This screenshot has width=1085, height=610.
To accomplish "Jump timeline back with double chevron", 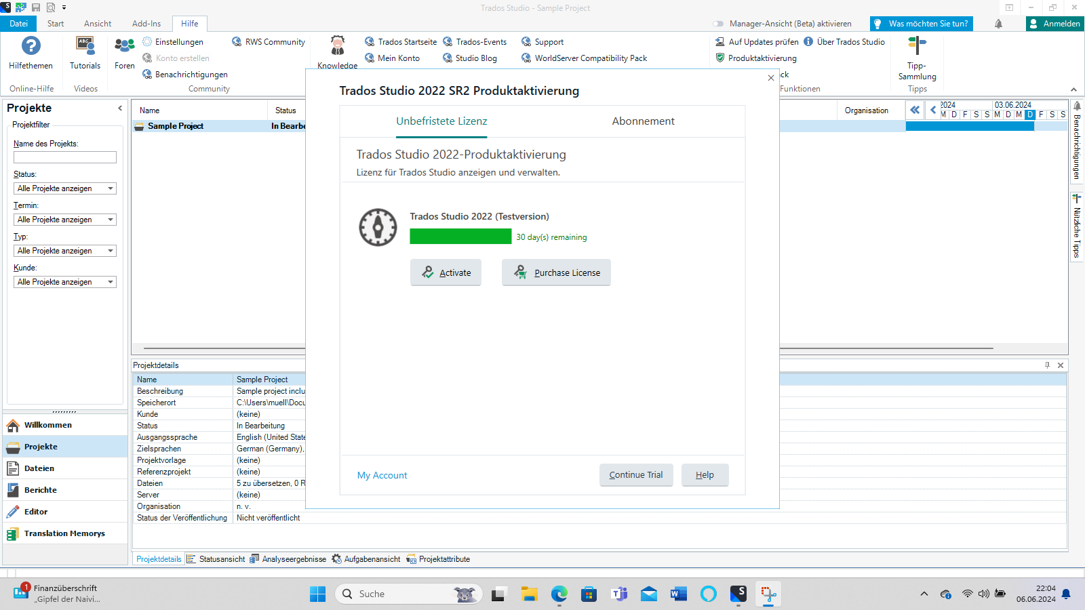I will [915, 110].
